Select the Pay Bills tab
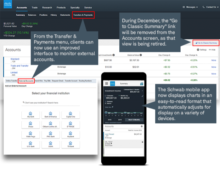 [47, 81]
